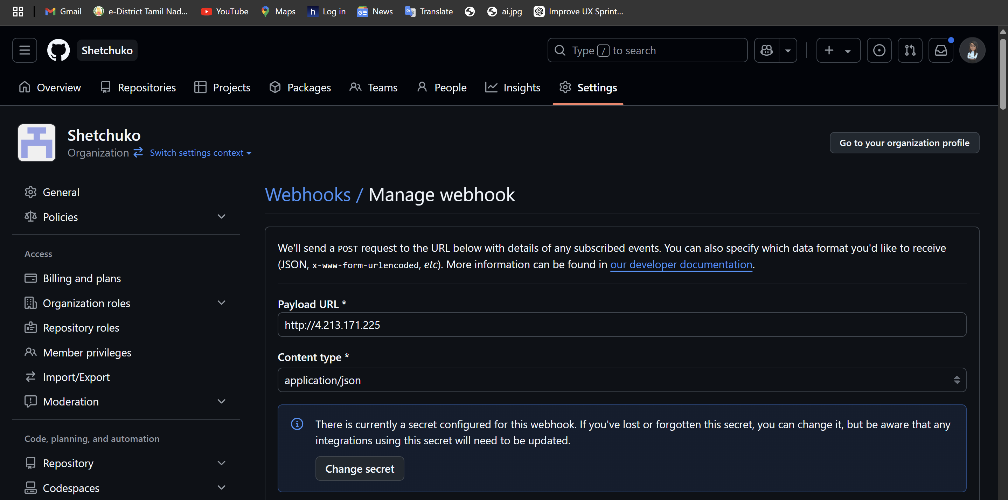Open the Translate bookmark
1008x500 pixels.
coord(429,11)
